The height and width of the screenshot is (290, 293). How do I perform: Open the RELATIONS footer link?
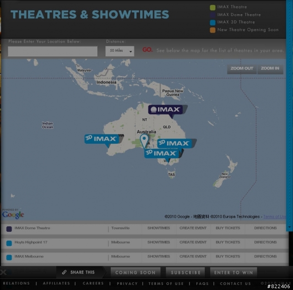pos(16,283)
